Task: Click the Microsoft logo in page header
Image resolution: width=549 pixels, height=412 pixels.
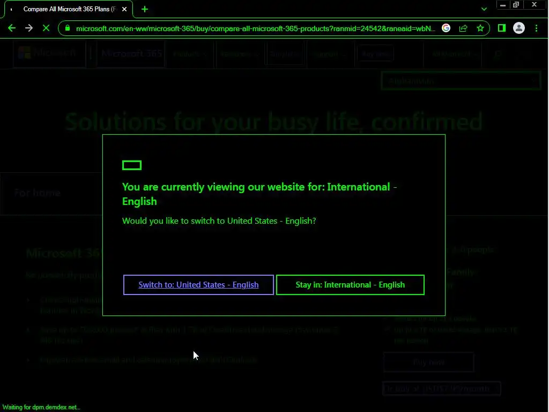Action: [x=49, y=53]
